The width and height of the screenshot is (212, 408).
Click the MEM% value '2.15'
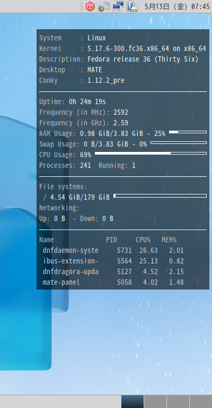point(176,271)
